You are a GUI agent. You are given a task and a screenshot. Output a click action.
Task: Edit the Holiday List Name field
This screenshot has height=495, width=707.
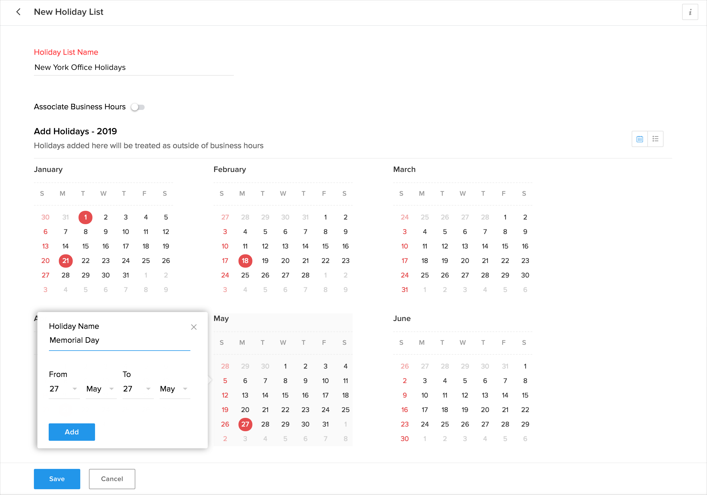[x=133, y=68]
